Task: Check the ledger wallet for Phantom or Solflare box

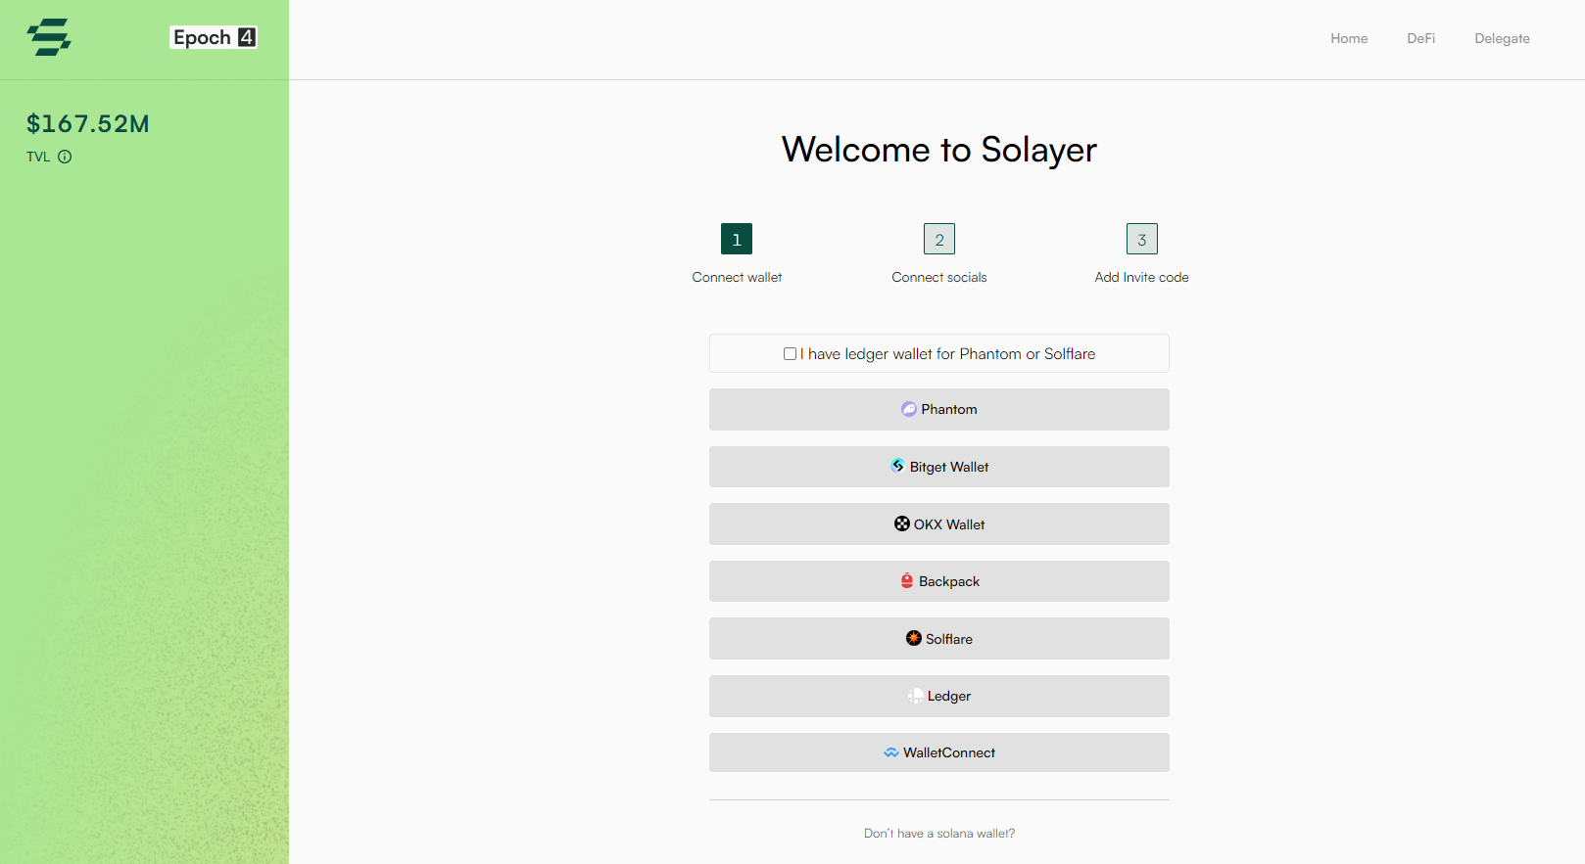Action: [790, 354]
